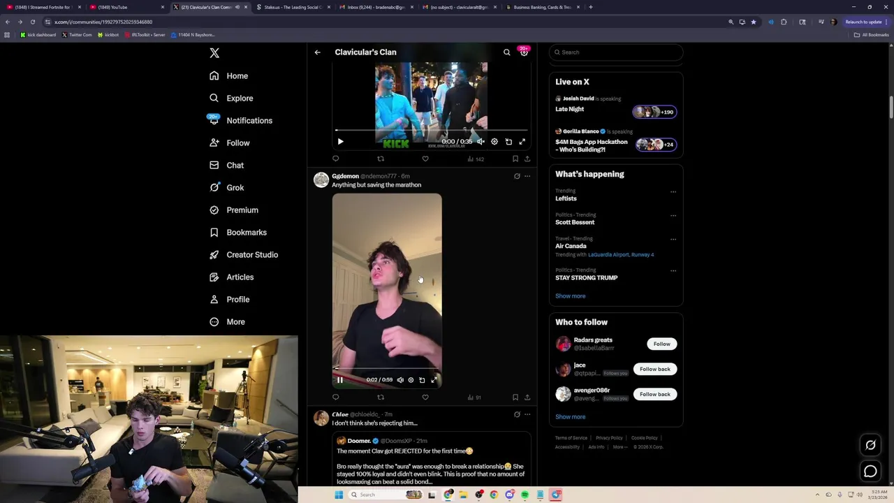
Task: Open Ggdemon's profile avatar
Action: [321, 180]
